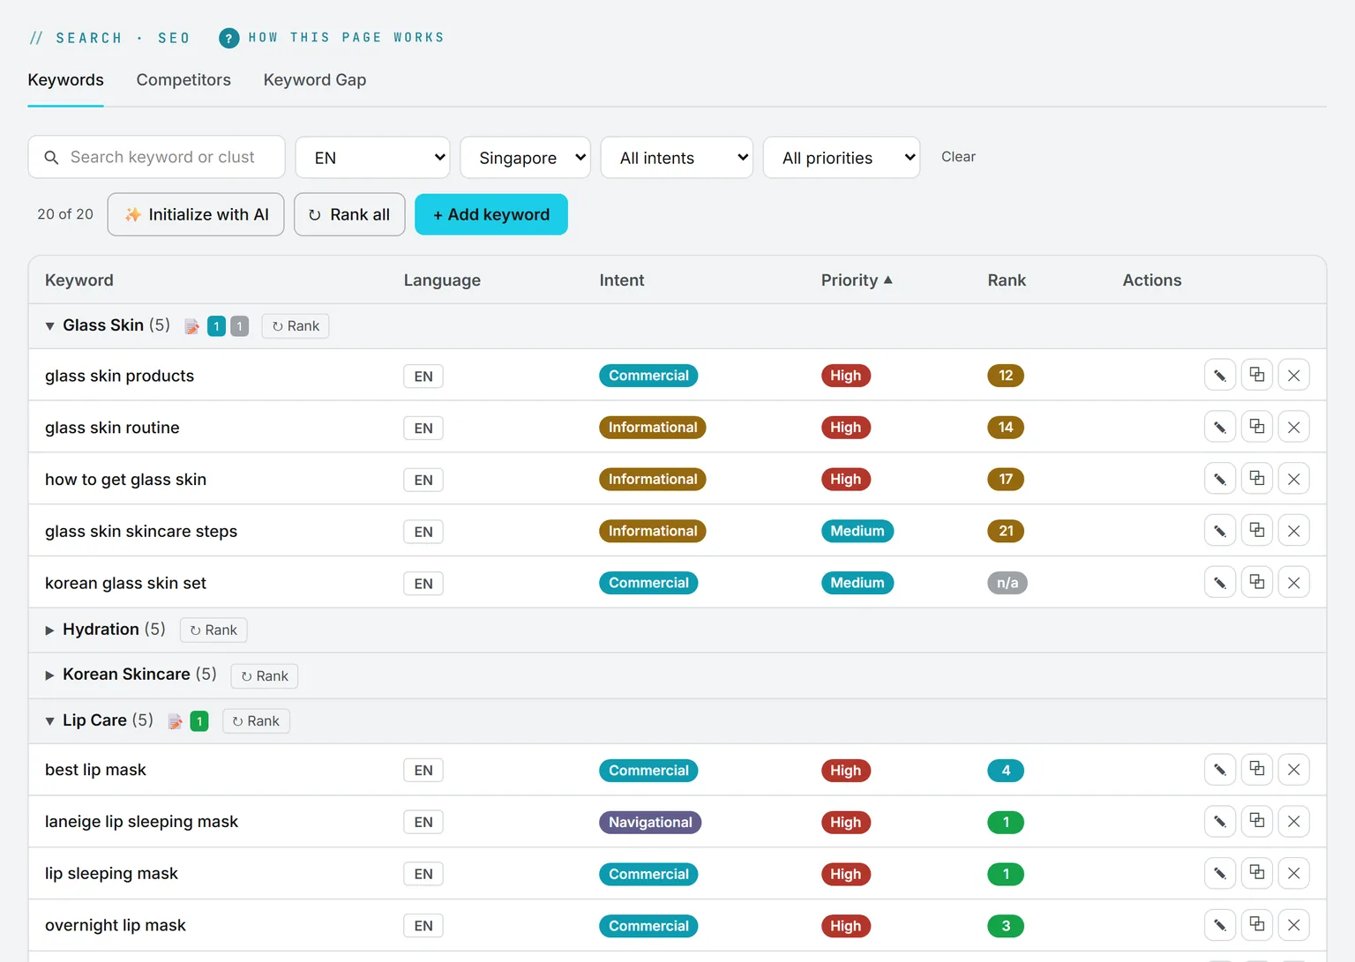The height and width of the screenshot is (962, 1355).
Task: Switch to the Keyword Gap tab
Action: click(x=315, y=80)
